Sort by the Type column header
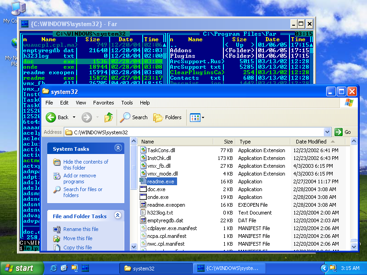Image resolution: width=367 pixels, height=275 pixels. click(x=262, y=142)
